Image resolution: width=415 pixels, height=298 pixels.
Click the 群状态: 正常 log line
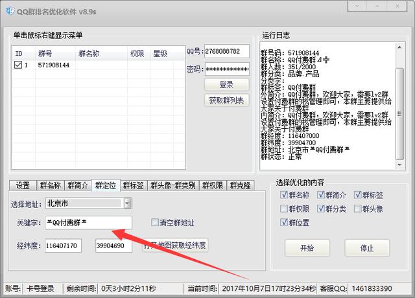[x=281, y=157]
